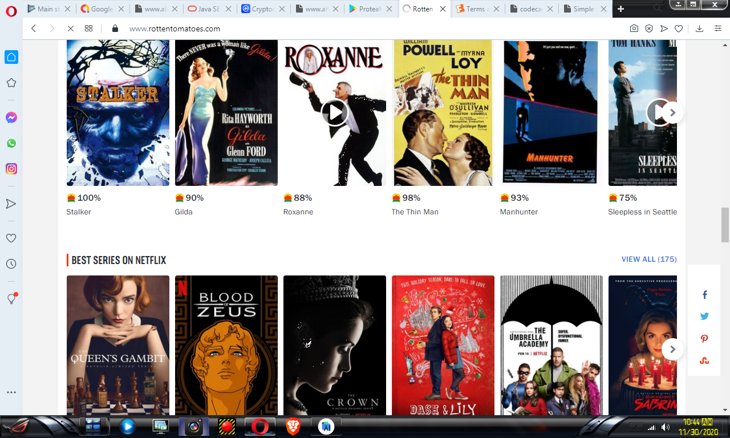730x438 pixels.
Task: Share page on Pinterest
Action: click(x=704, y=339)
